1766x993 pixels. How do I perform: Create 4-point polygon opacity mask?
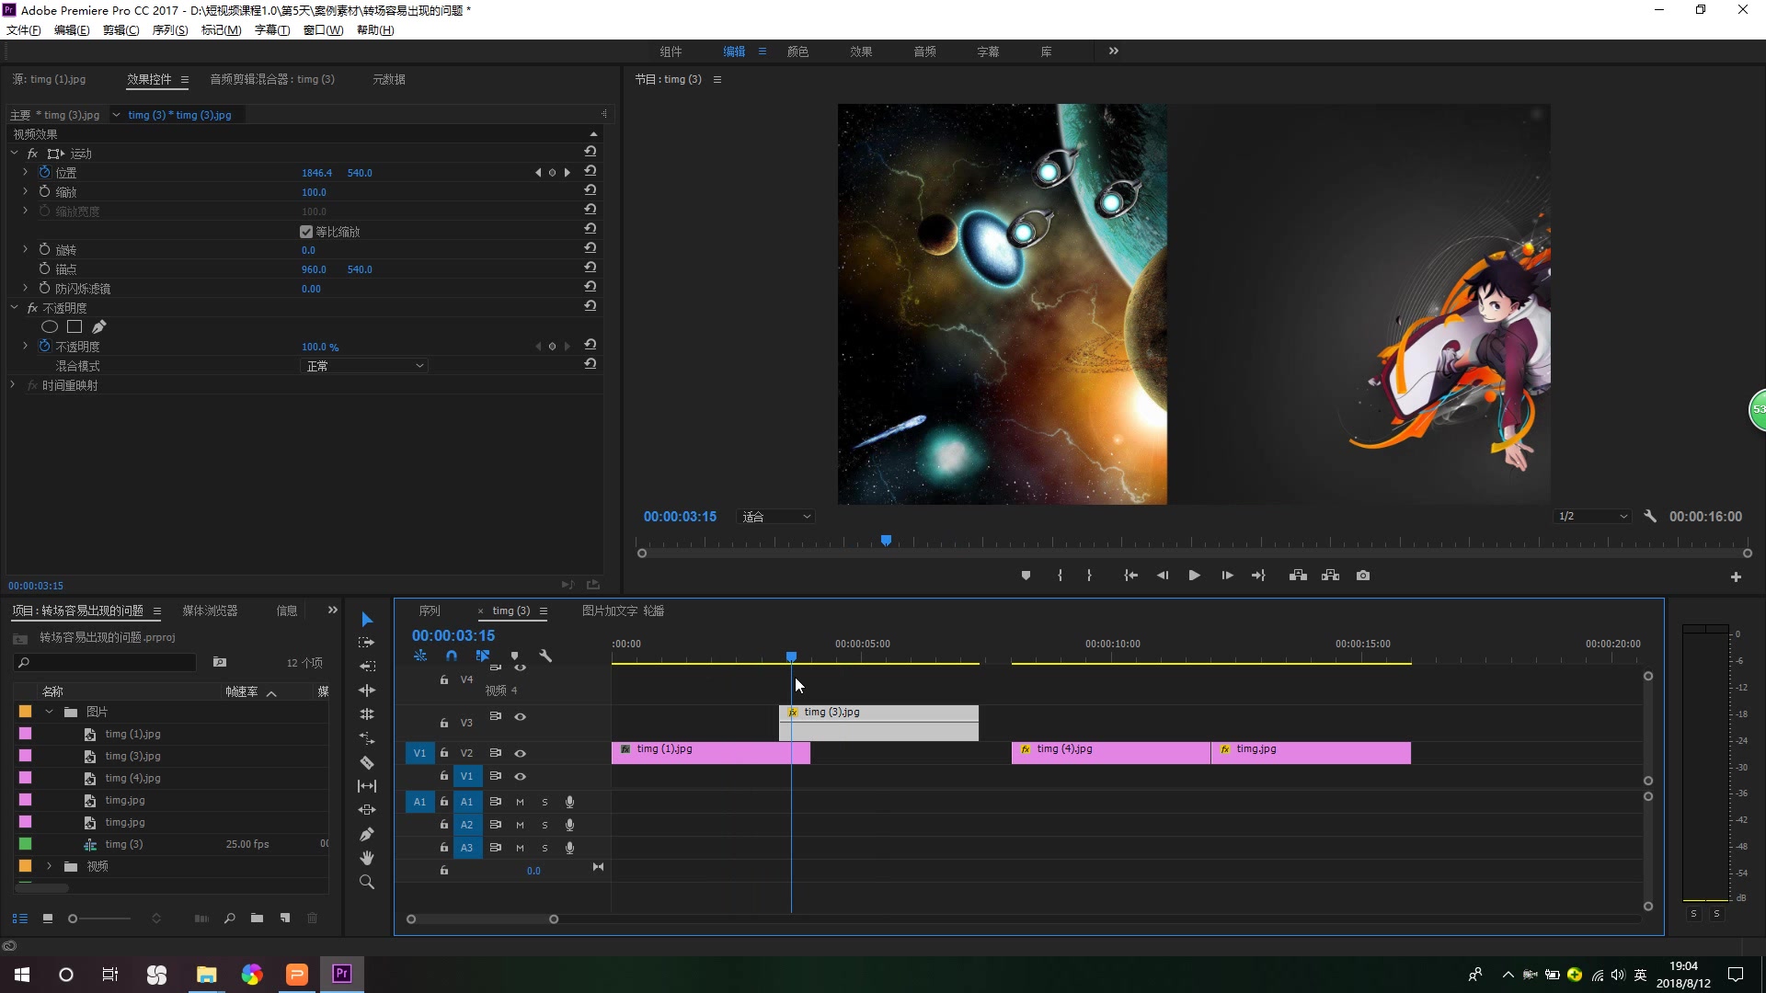point(75,326)
